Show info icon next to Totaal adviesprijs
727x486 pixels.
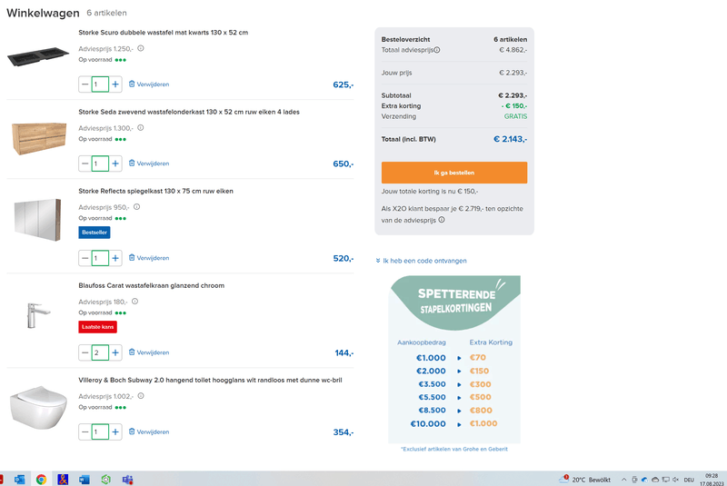437,50
